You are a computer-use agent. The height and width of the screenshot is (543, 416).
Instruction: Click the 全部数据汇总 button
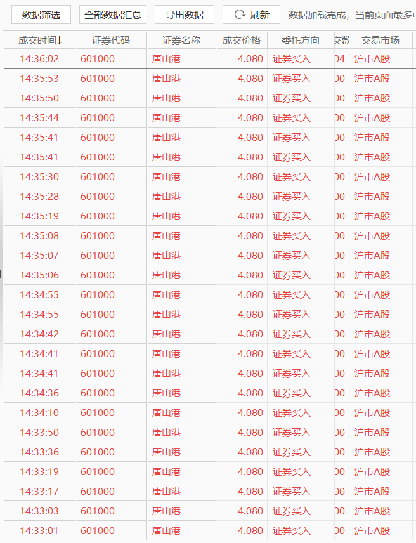click(113, 15)
